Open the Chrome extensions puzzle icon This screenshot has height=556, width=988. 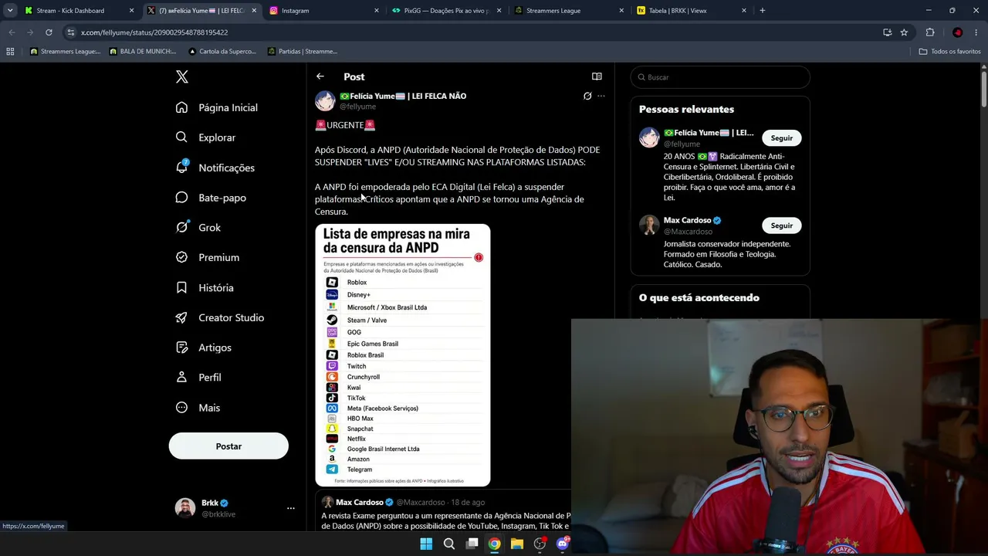click(x=930, y=32)
